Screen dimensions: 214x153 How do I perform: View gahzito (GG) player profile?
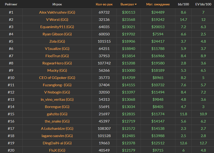click(57, 114)
